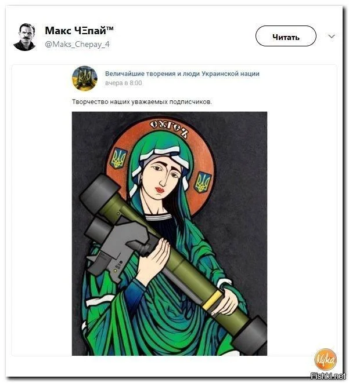The image size is (349, 383).
Task: Click the VK group's trident avatar
Action: (x=85, y=78)
